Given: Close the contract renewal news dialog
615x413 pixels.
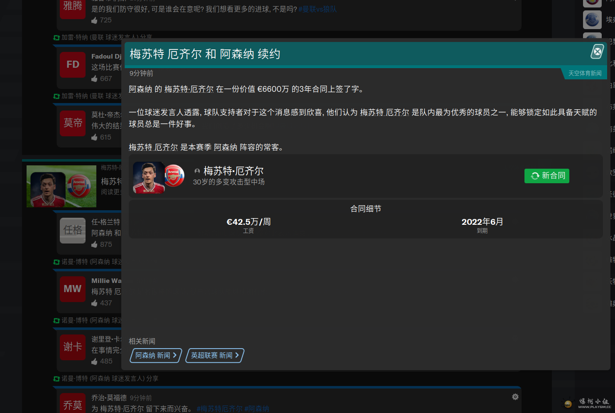Looking at the screenshot, I should (x=597, y=52).
